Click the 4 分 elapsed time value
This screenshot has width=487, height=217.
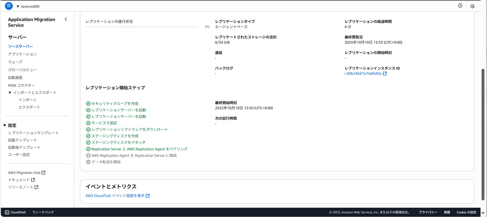[x=348, y=27]
